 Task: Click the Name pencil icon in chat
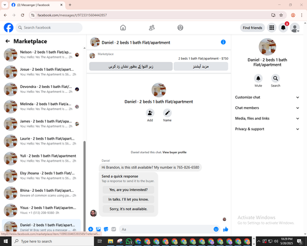167,113
